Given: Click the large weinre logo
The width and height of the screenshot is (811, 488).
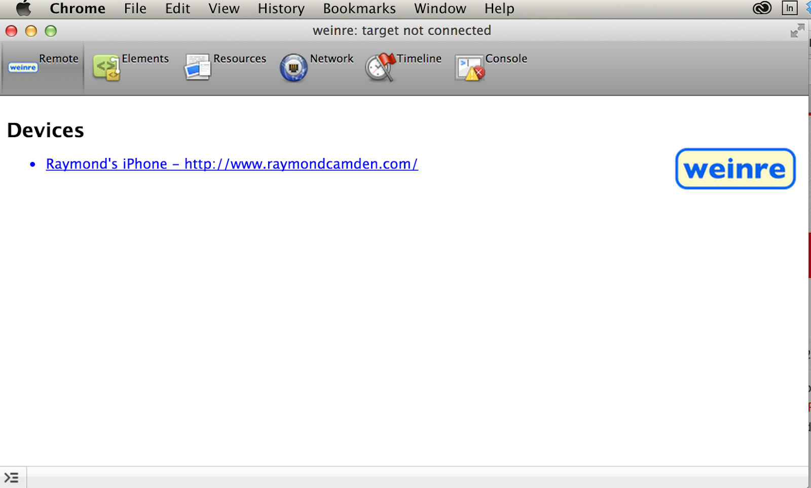Looking at the screenshot, I should pyautogui.click(x=735, y=169).
